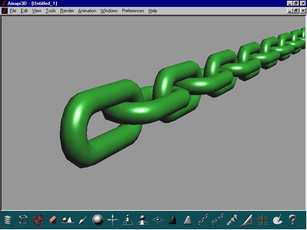Click the question mark help icon

pos(292,220)
